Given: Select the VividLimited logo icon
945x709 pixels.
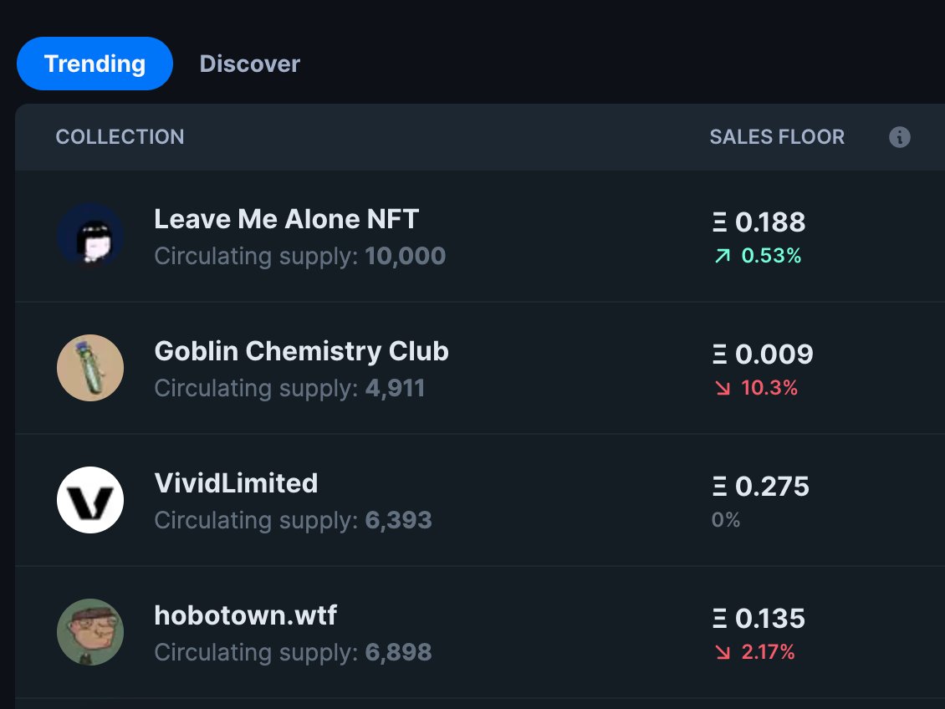Looking at the screenshot, I should click(90, 500).
